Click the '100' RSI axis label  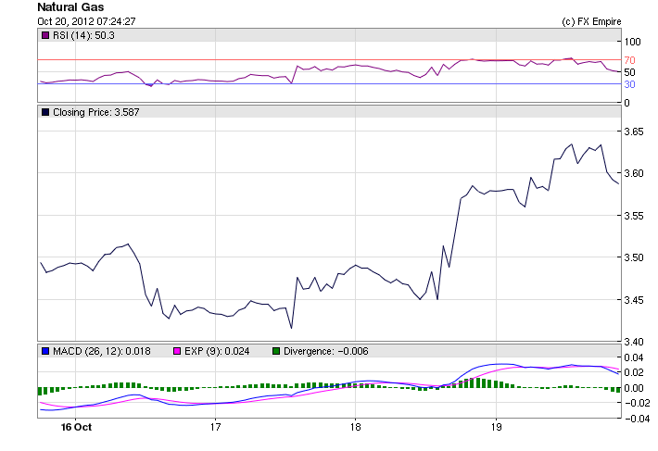click(x=632, y=42)
